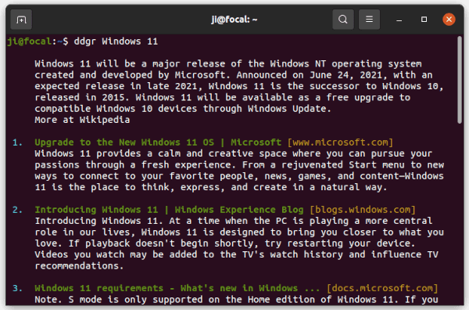This screenshot has height=310, width=469.
Task: Click line 'love. If playback doesn't begin shortly'
Action: tap(225, 243)
